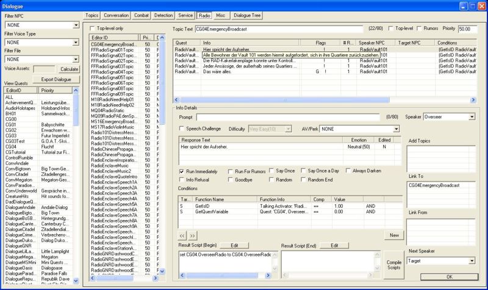Screen dimensions: 488x290
Task: Click the Calculate voice assets button
Action: [69, 69]
